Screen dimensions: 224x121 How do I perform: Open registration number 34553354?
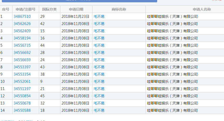pos(22,74)
